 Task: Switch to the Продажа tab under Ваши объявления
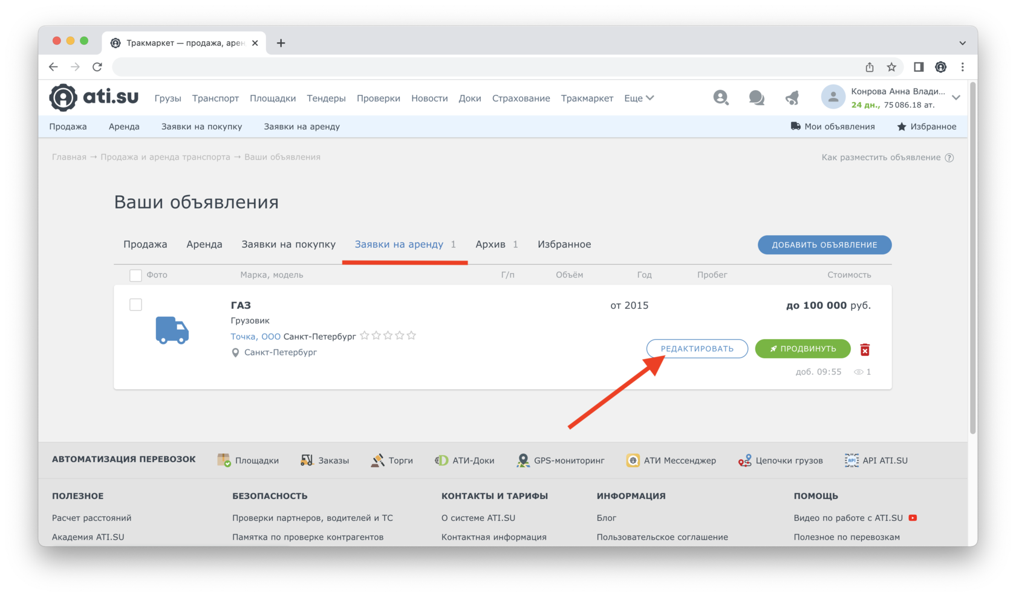pyautogui.click(x=145, y=244)
